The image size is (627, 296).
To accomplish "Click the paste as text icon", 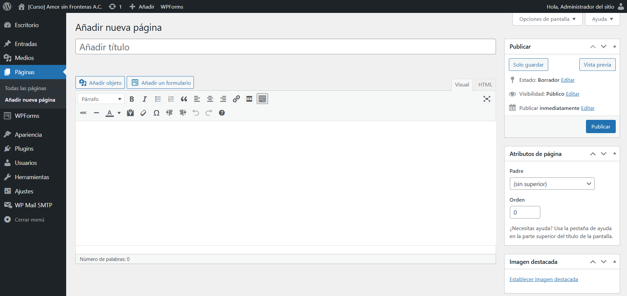I will 130,113.
